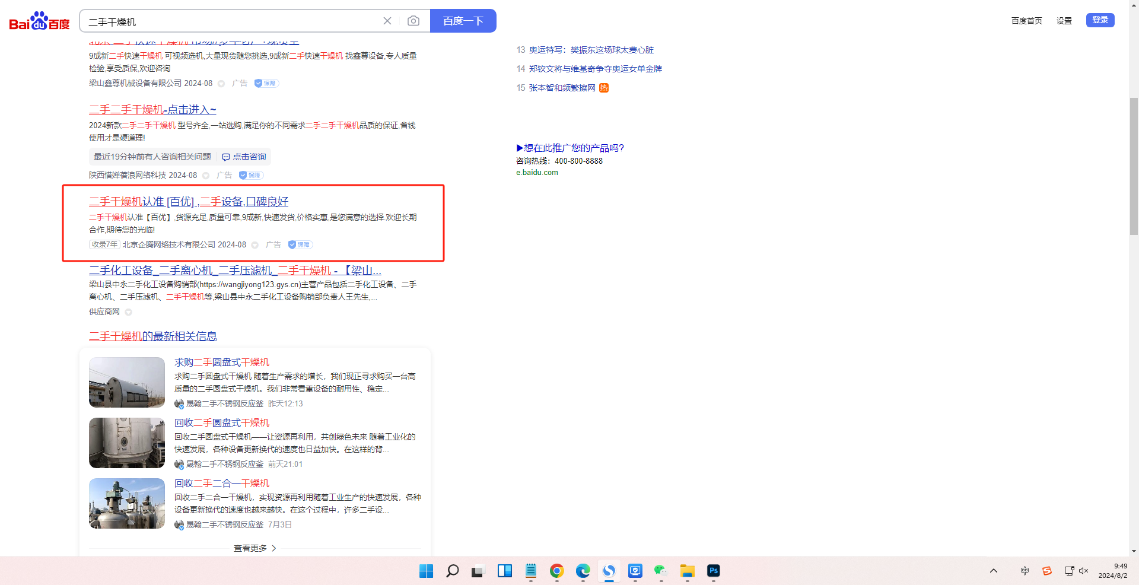Open the 回收二手二合一干燥机 article link
The image size is (1139, 585).
[222, 484]
